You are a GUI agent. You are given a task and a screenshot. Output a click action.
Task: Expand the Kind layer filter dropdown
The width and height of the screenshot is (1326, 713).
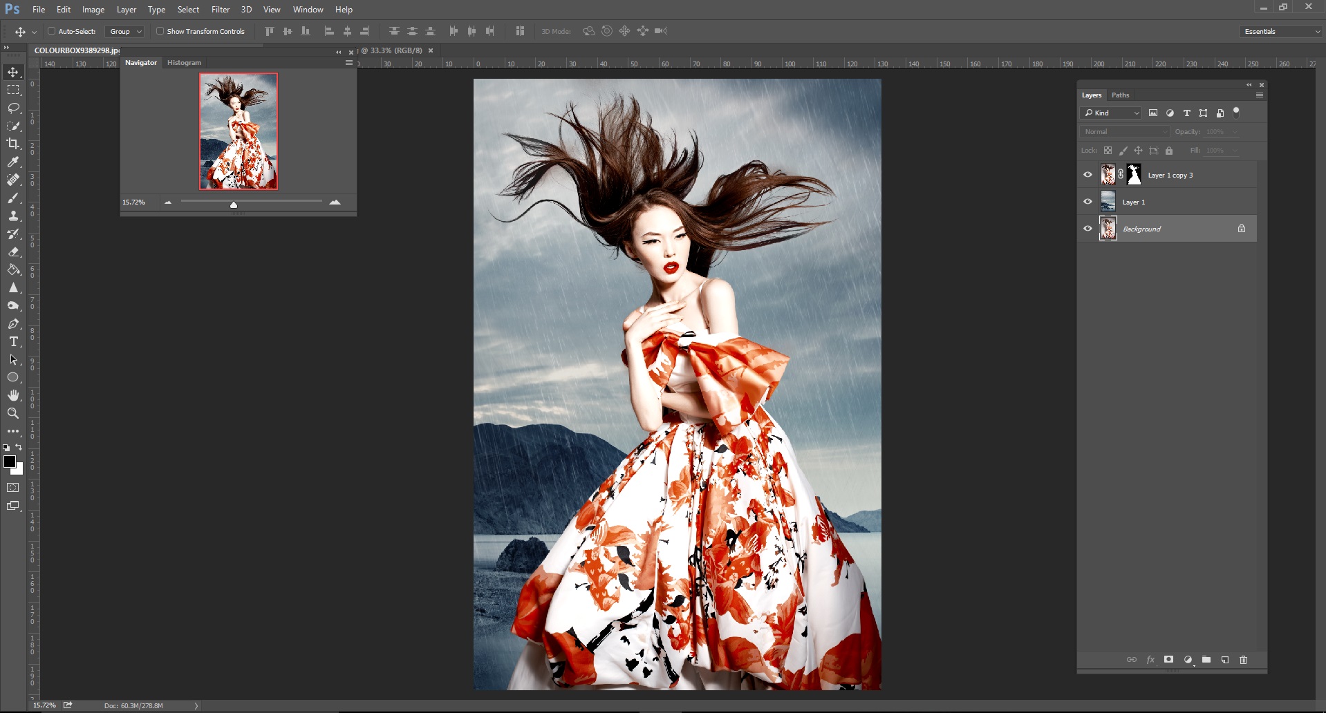(1111, 113)
